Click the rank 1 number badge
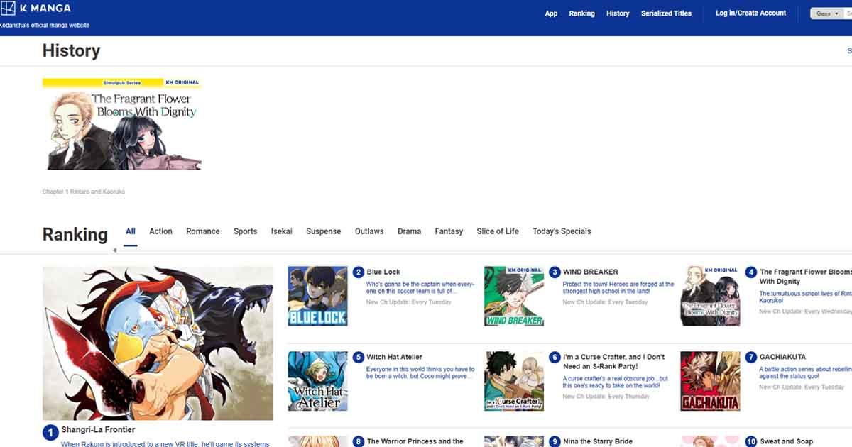 [50, 433]
